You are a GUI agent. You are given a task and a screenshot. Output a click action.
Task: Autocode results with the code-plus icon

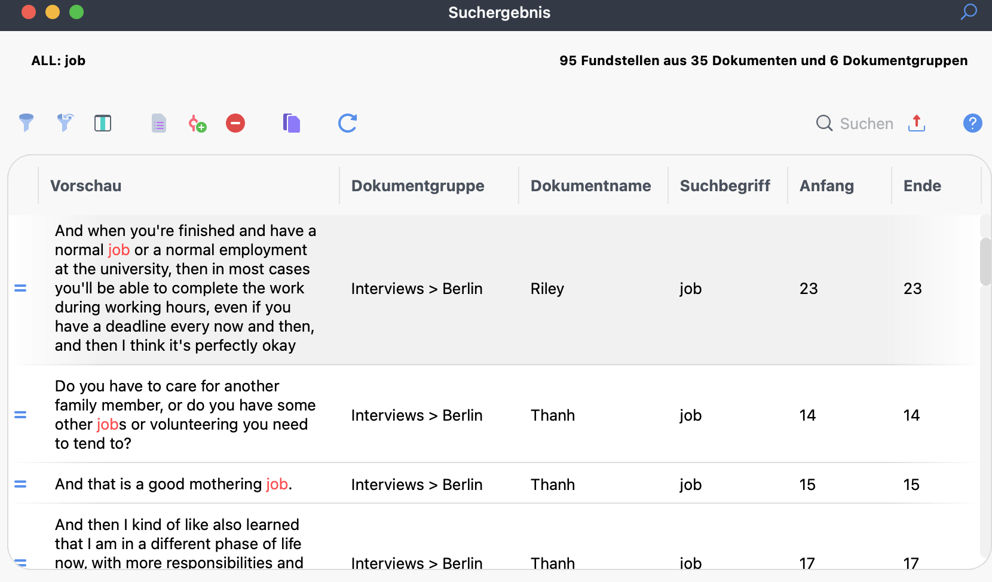tap(197, 124)
